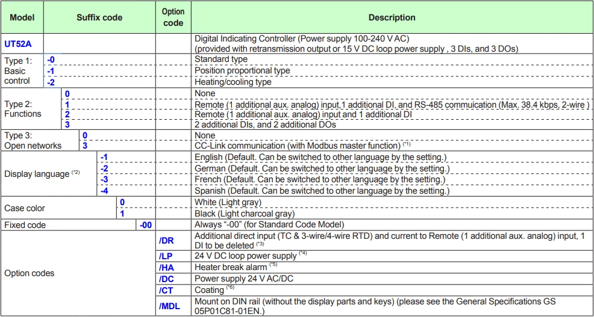Select the Standard type description
Image resolution: width=594 pixels, height=317 pixels.
point(221,60)
